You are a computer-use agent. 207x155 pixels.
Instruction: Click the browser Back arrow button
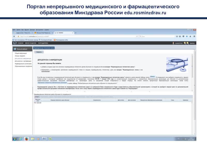click(x=14, y=36)
